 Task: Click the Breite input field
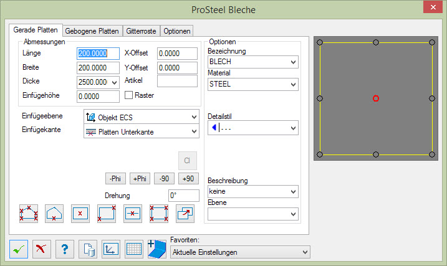(98, 68)
